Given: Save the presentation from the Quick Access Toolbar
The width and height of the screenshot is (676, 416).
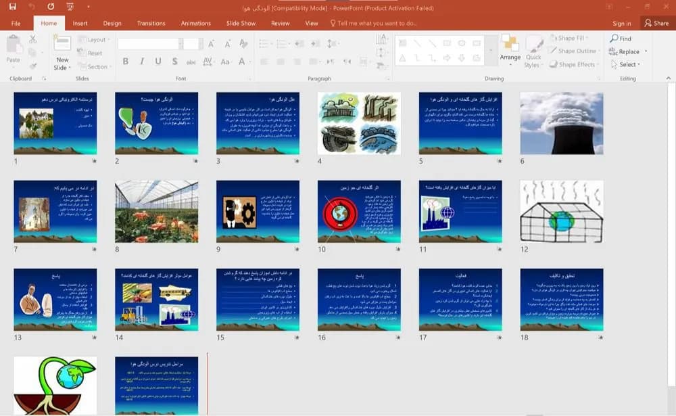Looking at the screenshot, I should (12, 7).
